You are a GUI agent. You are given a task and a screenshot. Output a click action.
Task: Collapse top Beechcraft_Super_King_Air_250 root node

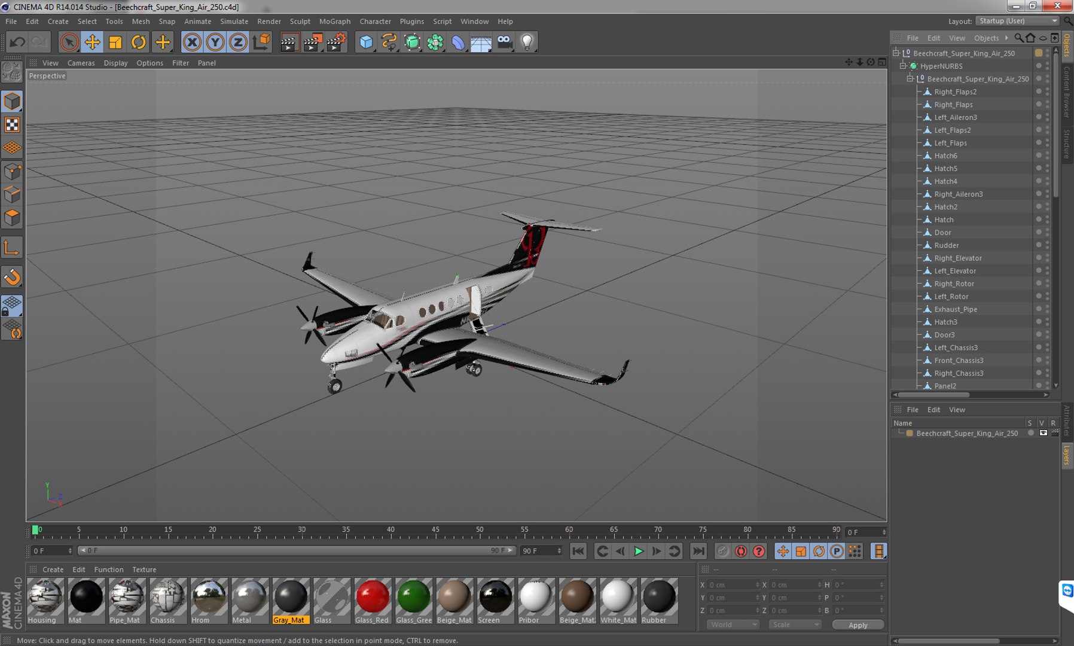896,53
